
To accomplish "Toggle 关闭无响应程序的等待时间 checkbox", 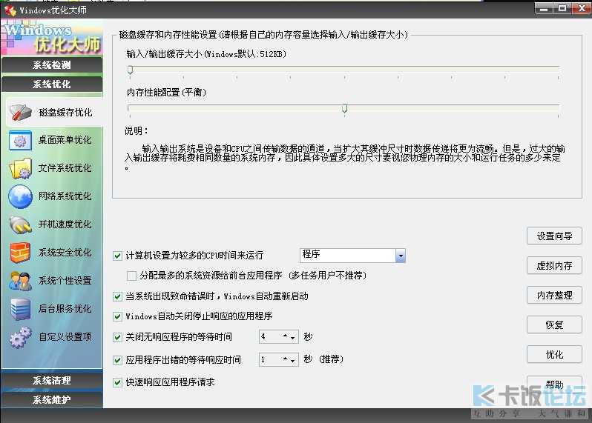I will [x=117, y=337].
